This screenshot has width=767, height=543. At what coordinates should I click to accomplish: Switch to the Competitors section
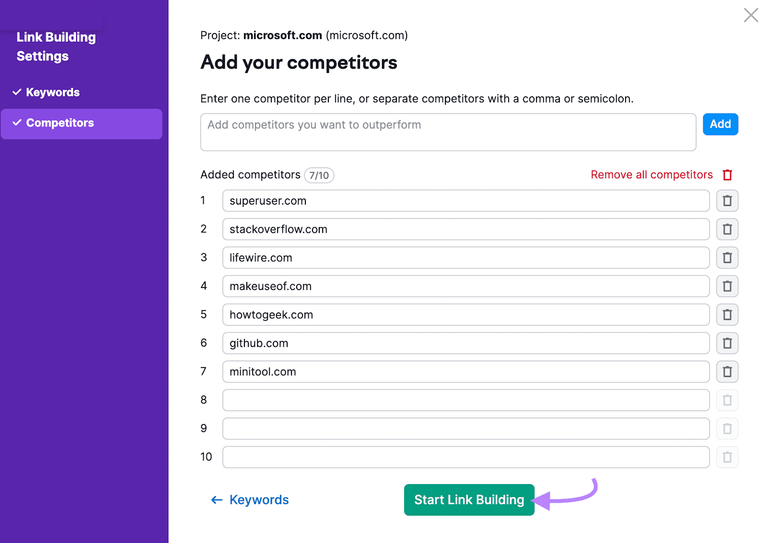click(x=59, y=123)
